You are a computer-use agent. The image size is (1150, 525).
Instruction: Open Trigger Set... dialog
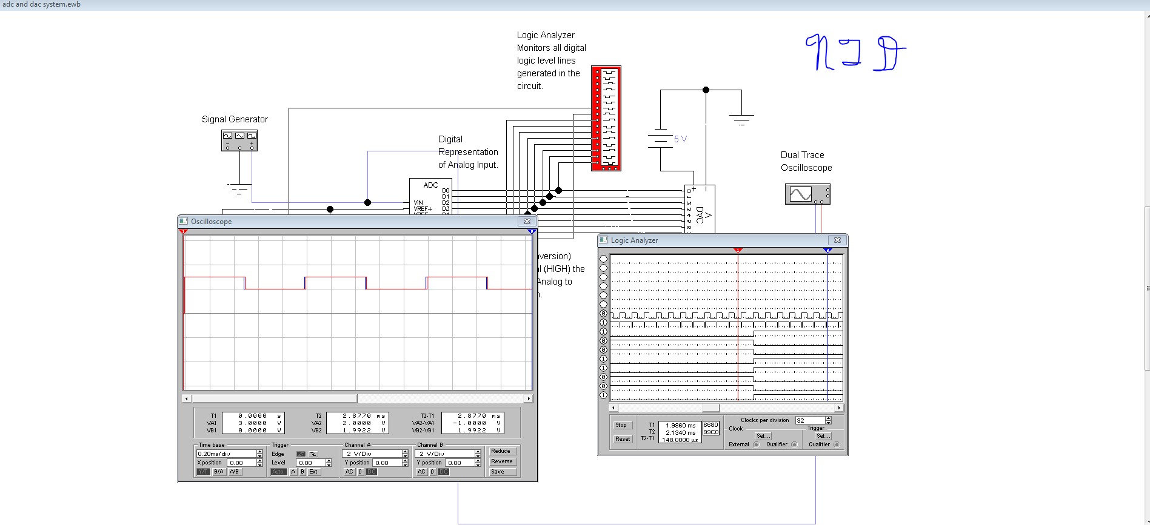823,436
